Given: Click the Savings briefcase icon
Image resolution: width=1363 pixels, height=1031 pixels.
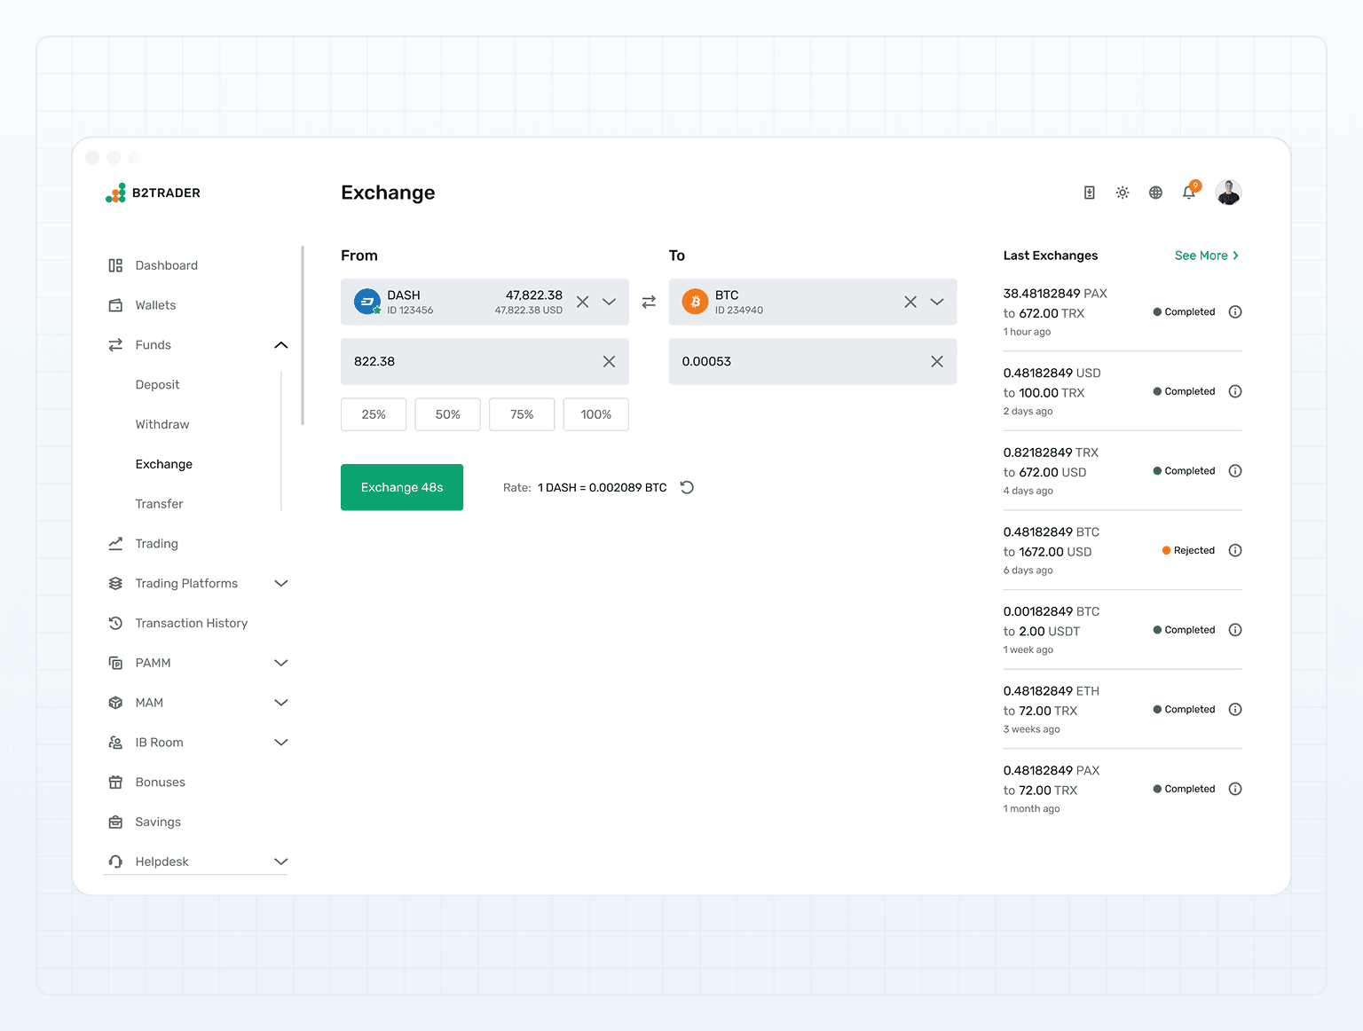Looking at the screenshot, I should click(x=115, y=822).
